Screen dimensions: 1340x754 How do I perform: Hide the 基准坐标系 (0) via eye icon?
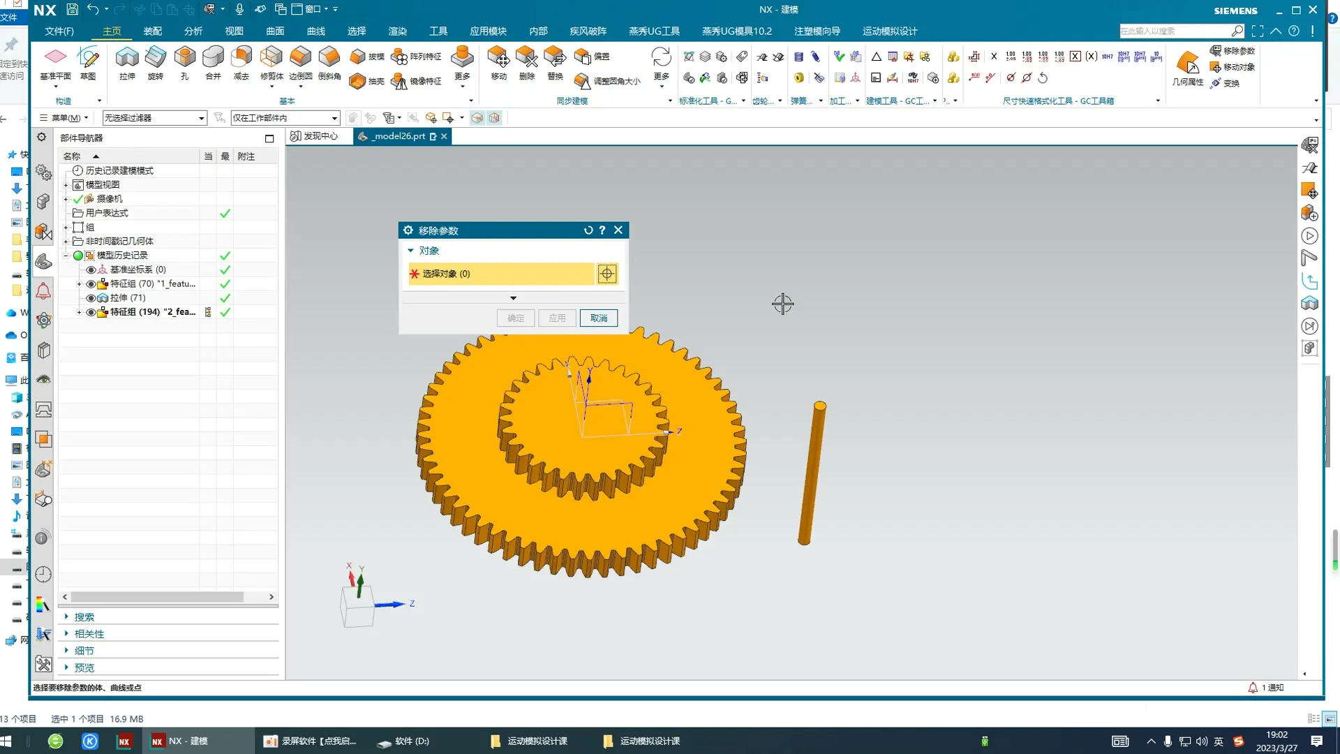91,269
